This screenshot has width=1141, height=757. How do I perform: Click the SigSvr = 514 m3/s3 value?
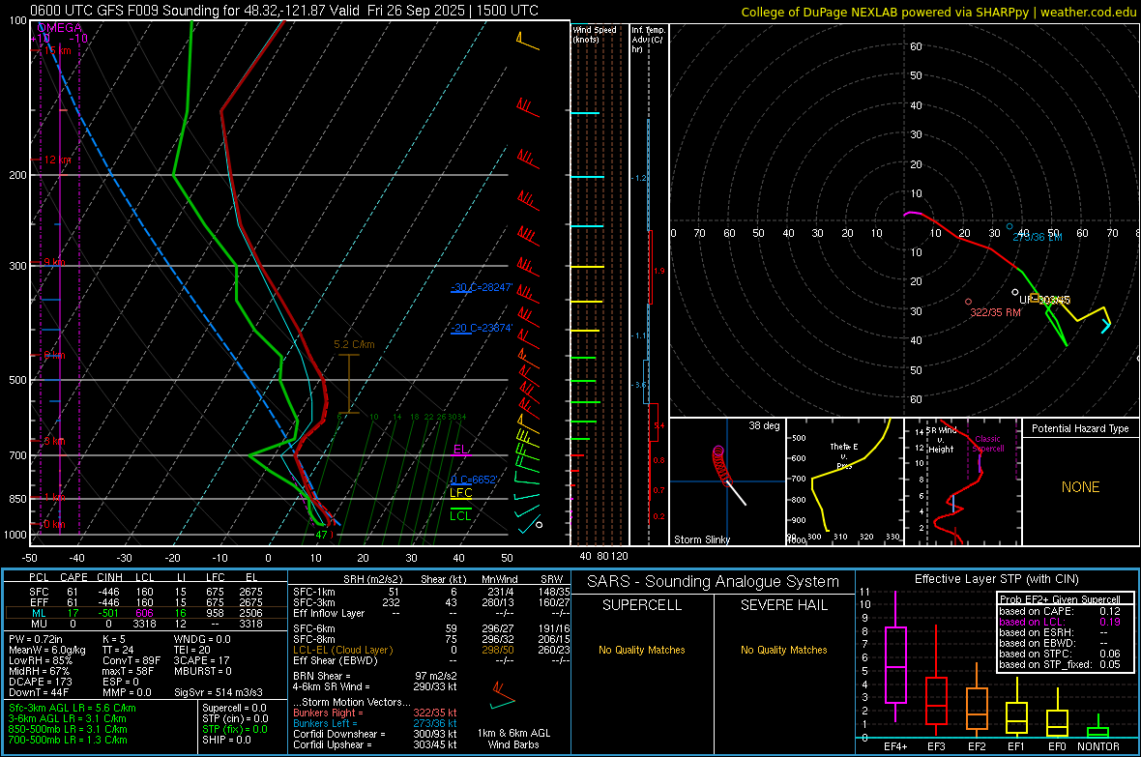(219, 692)
